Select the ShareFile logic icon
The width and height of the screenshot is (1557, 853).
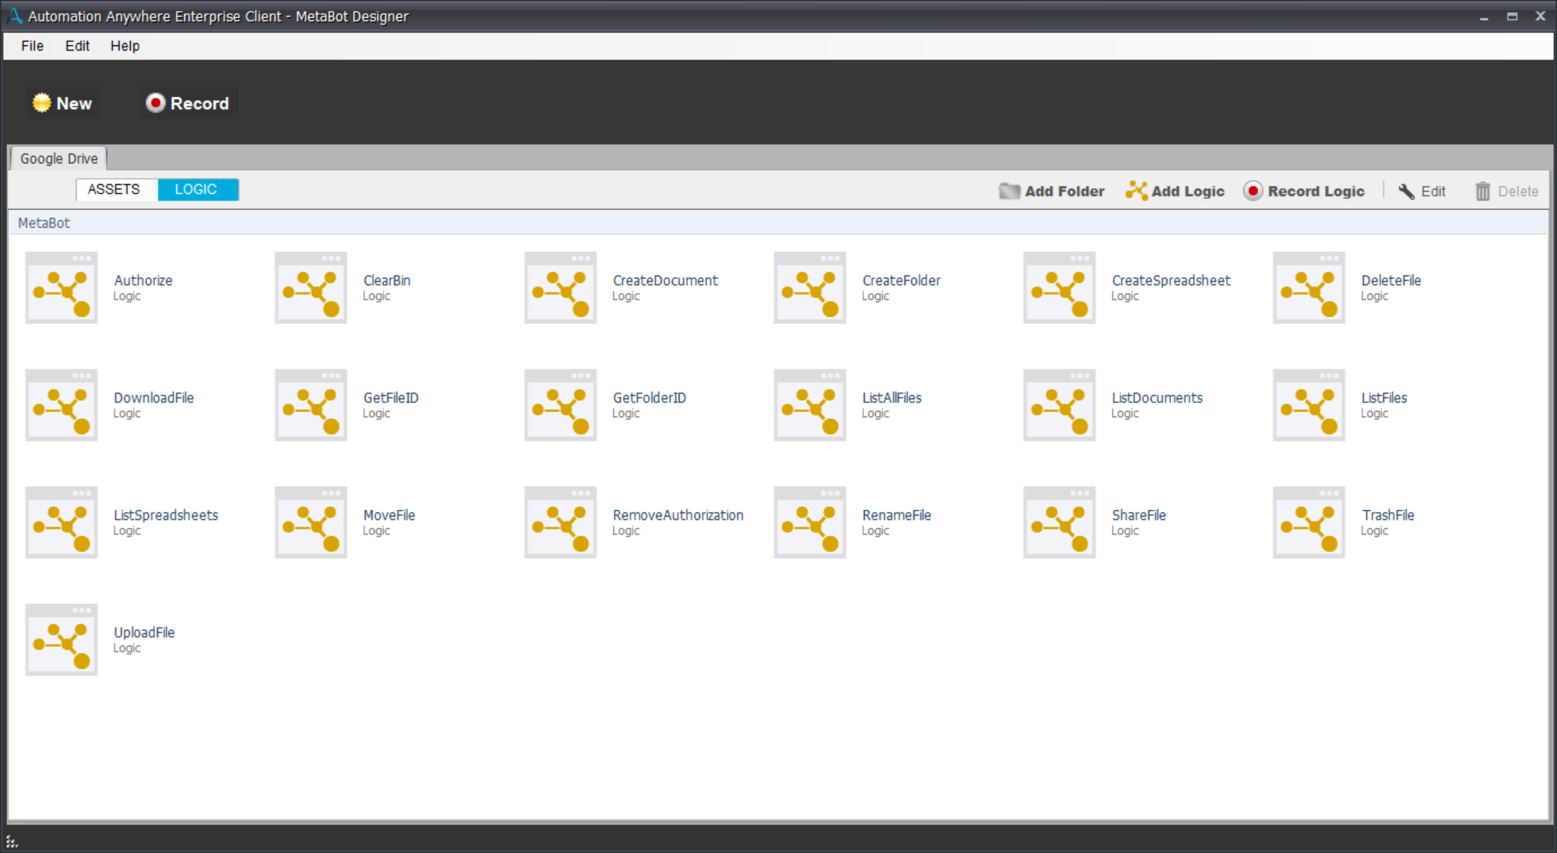click(x=1060, y=523)
